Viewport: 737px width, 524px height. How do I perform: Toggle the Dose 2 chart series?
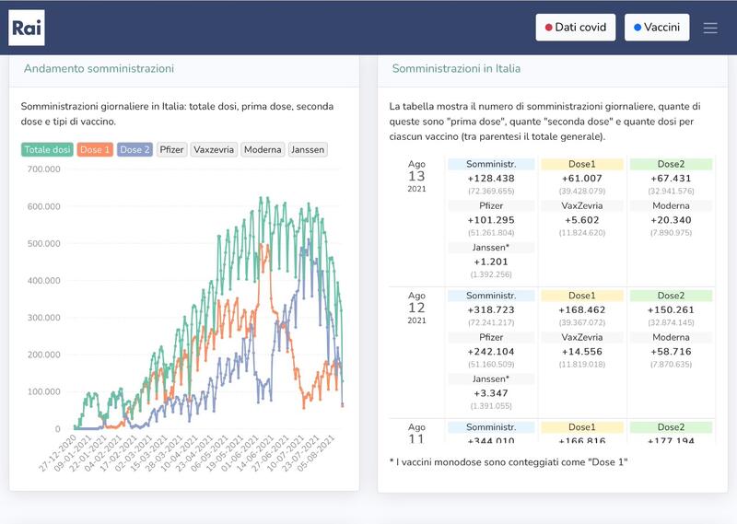tap(135, 149)
